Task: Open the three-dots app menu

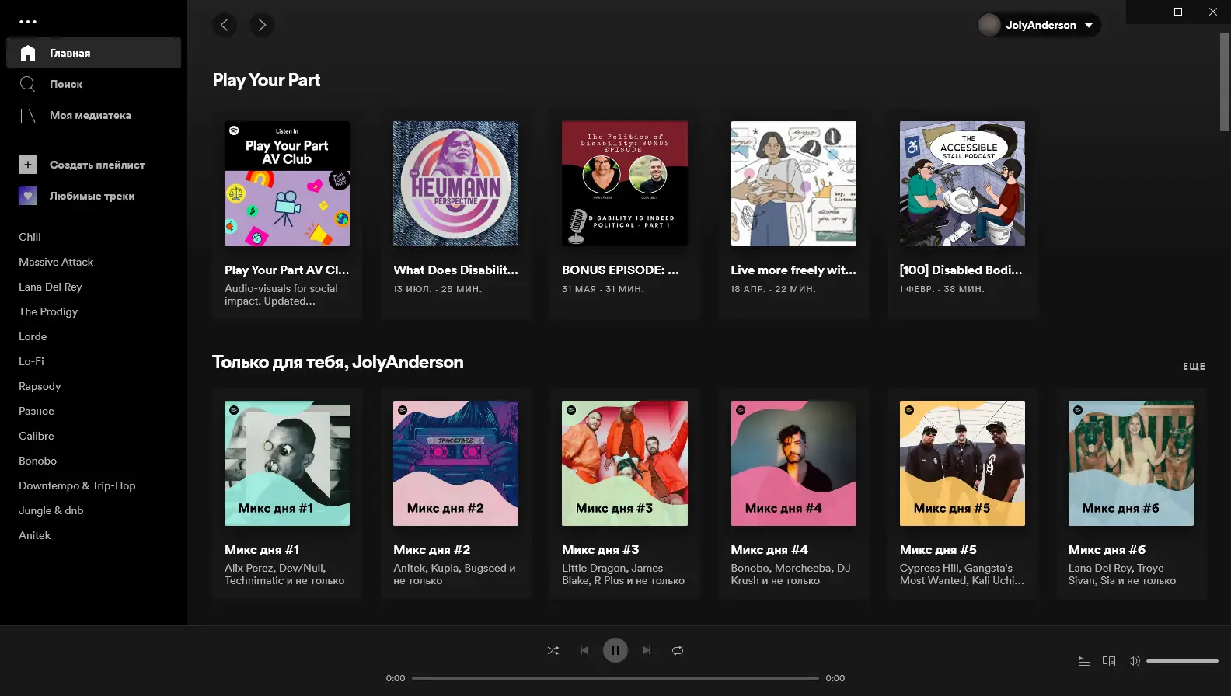Action: (x=28, y=22)
